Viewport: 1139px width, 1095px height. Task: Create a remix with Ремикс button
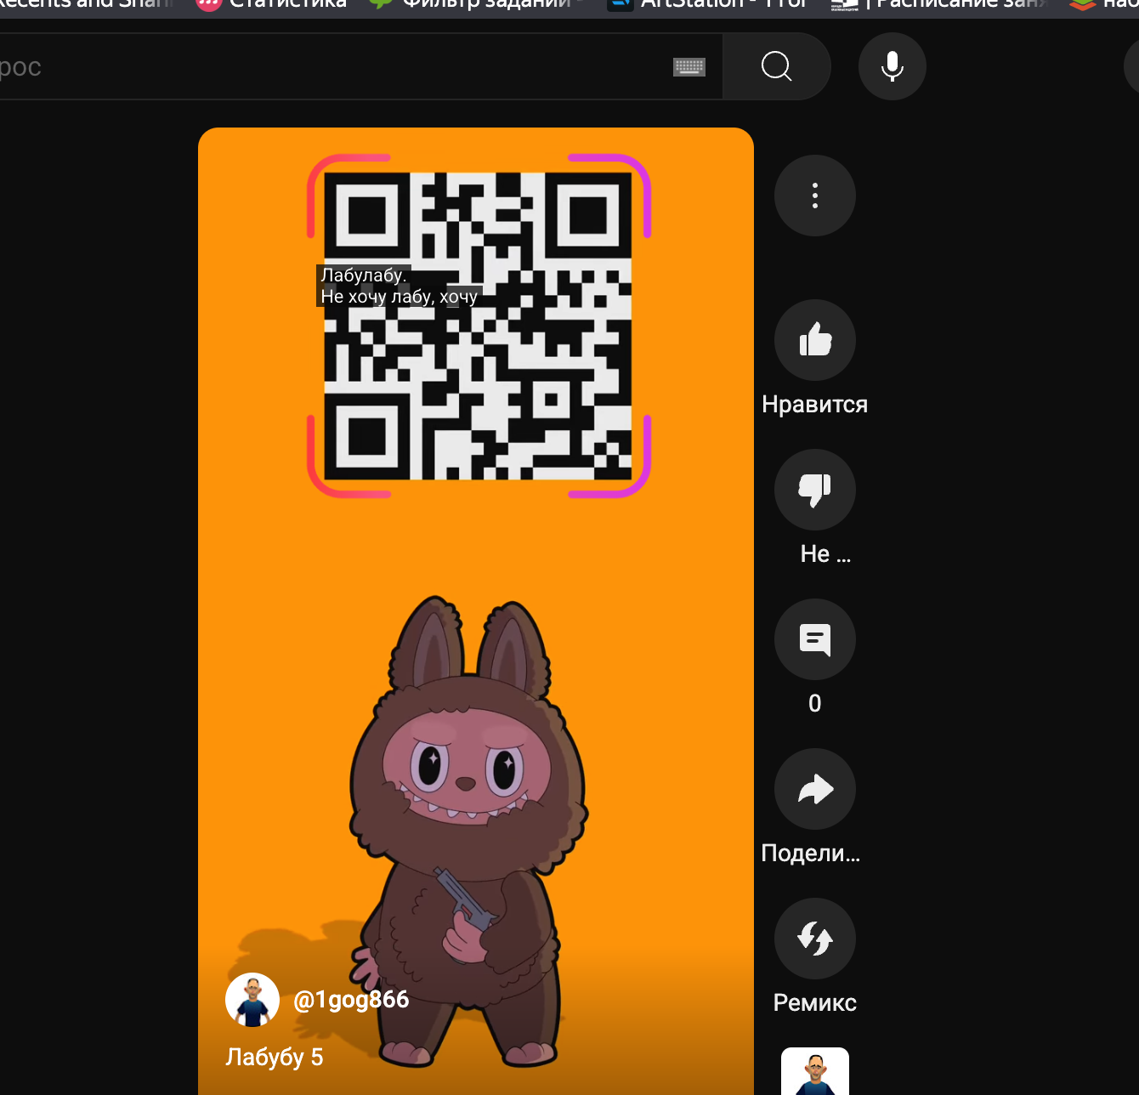point(815,939)
